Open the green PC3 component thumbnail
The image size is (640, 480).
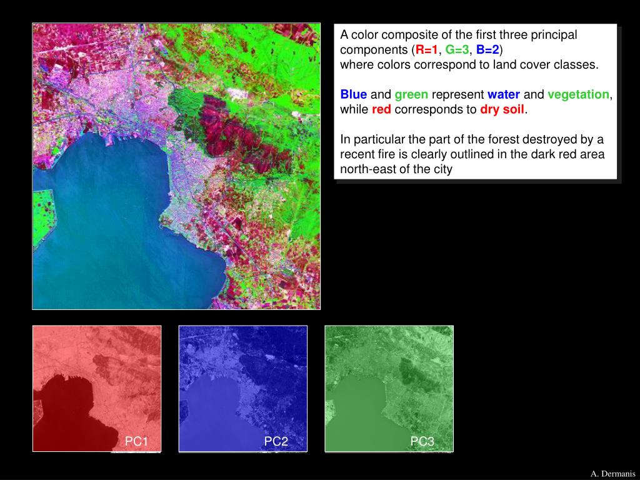389,389
